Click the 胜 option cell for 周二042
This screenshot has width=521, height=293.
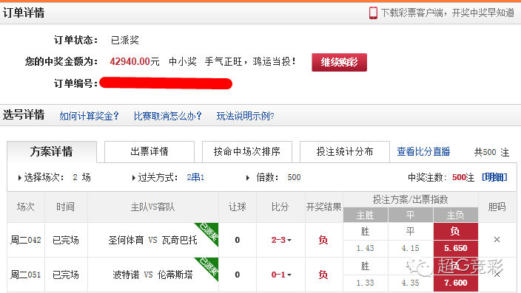point(365,231)
